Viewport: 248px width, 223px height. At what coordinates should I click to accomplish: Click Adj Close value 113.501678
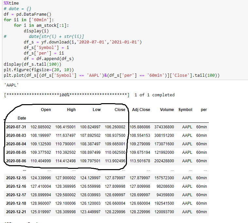click(140, 161)
